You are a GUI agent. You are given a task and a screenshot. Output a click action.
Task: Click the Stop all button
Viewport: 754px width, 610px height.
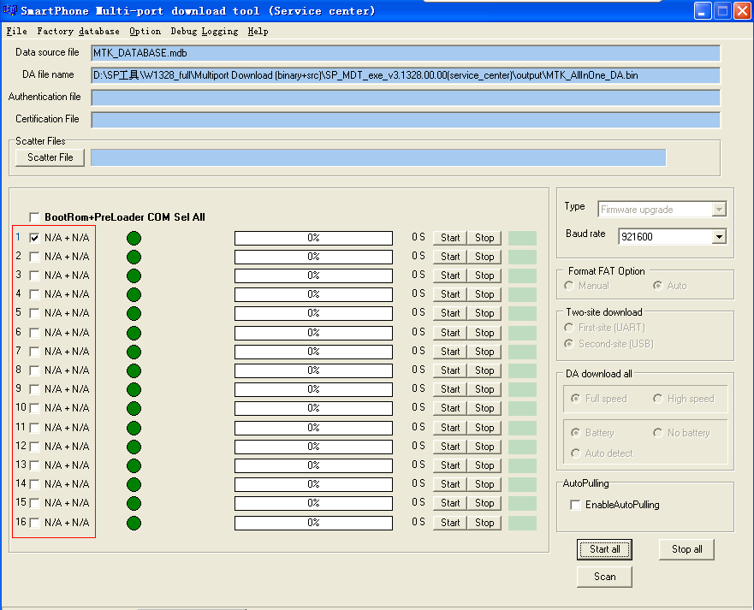(686, 549)
